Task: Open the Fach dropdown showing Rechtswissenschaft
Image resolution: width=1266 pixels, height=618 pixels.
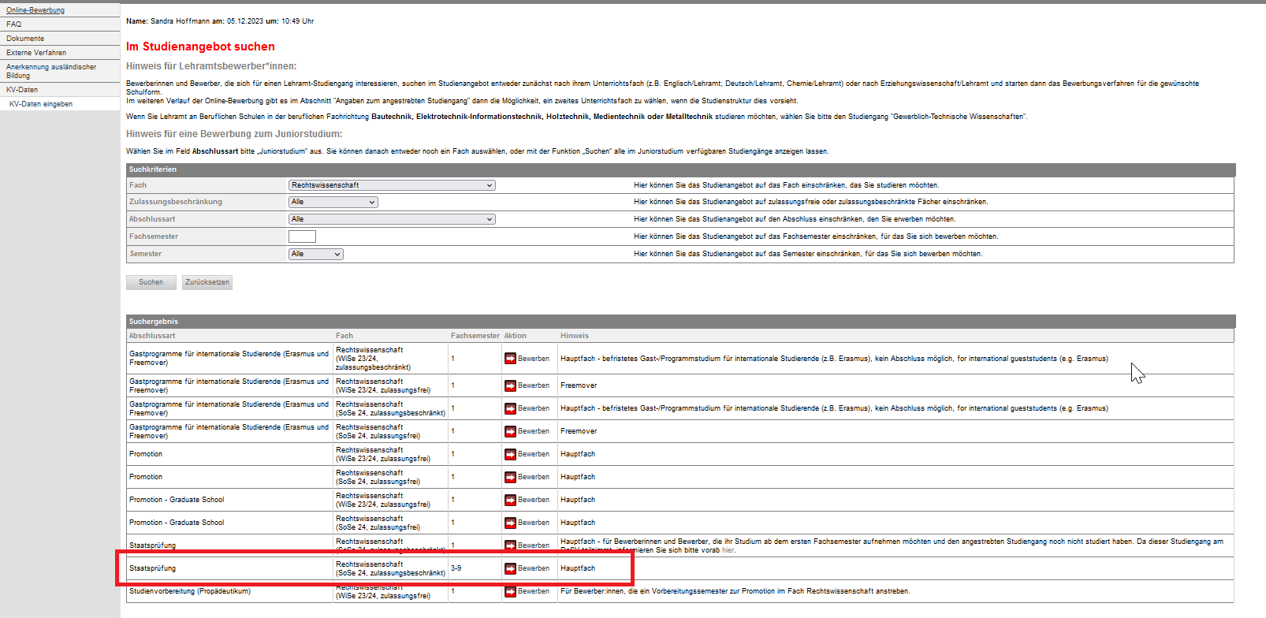Action: point(392,185)
